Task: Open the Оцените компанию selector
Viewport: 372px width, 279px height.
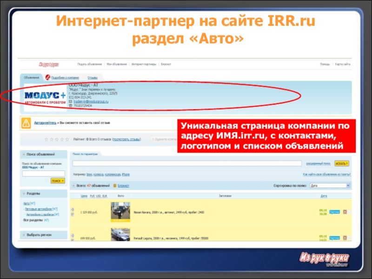Action: [x=164, y=139]
